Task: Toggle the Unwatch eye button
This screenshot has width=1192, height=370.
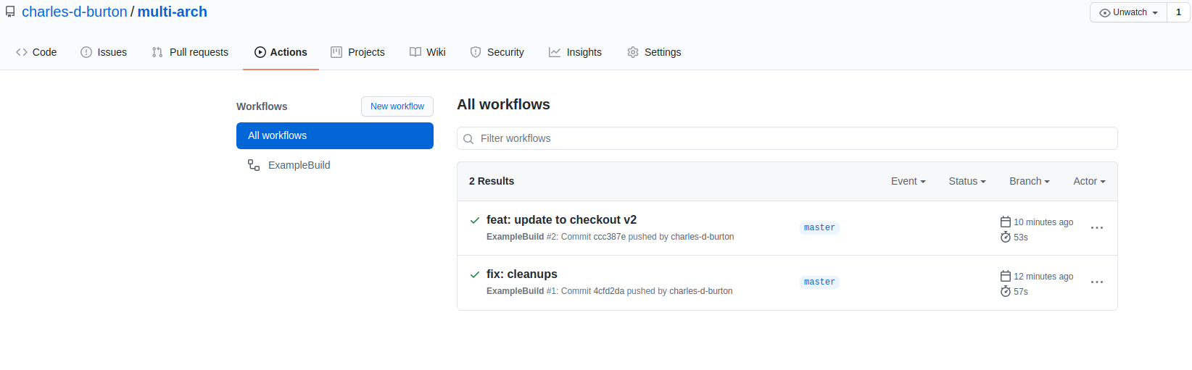Action: click(1128, 12)
